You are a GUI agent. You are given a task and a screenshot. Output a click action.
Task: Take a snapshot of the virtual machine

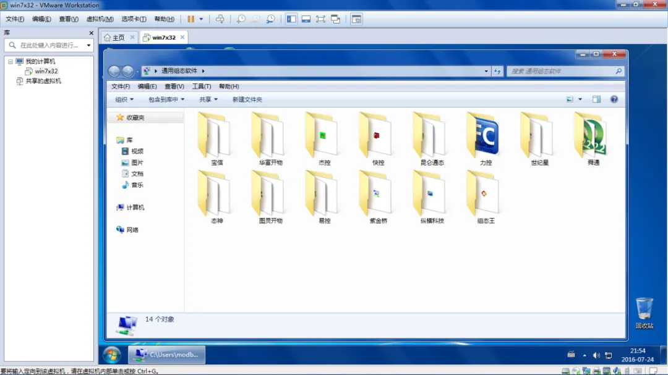click(241, 19)
